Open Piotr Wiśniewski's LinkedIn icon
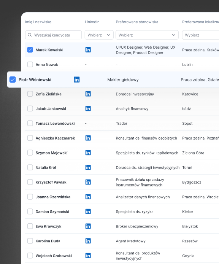 coord(76,80)
